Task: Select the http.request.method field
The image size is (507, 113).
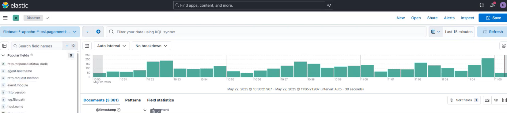Action: (23, 78)
